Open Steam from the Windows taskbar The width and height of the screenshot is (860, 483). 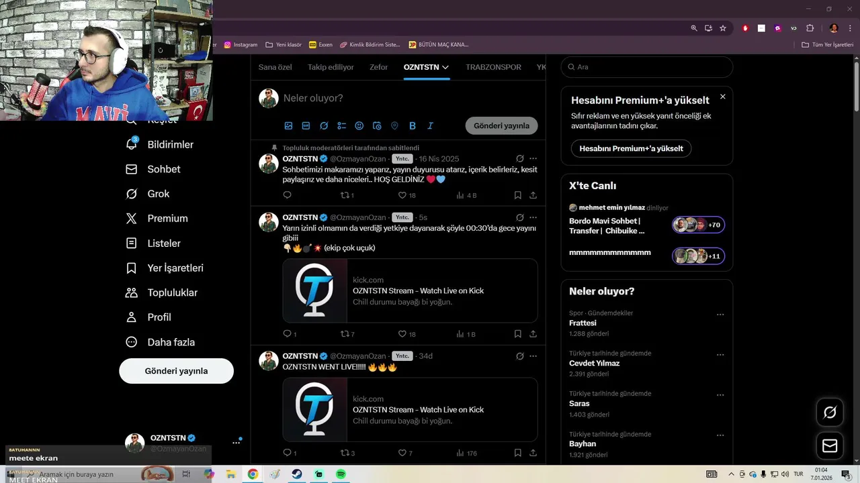[296, 474]
